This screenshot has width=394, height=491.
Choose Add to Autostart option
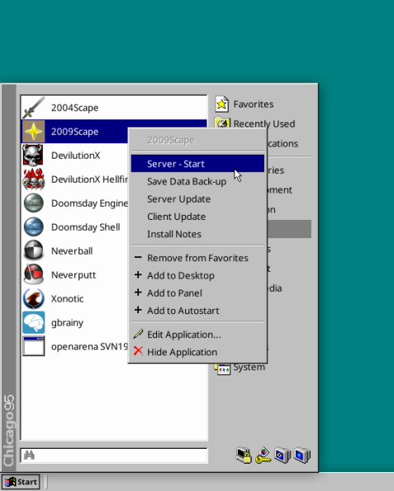point(197,310)
